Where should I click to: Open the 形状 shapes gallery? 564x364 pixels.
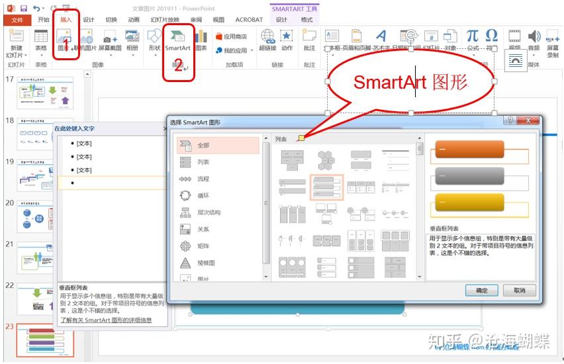(155, 36)
